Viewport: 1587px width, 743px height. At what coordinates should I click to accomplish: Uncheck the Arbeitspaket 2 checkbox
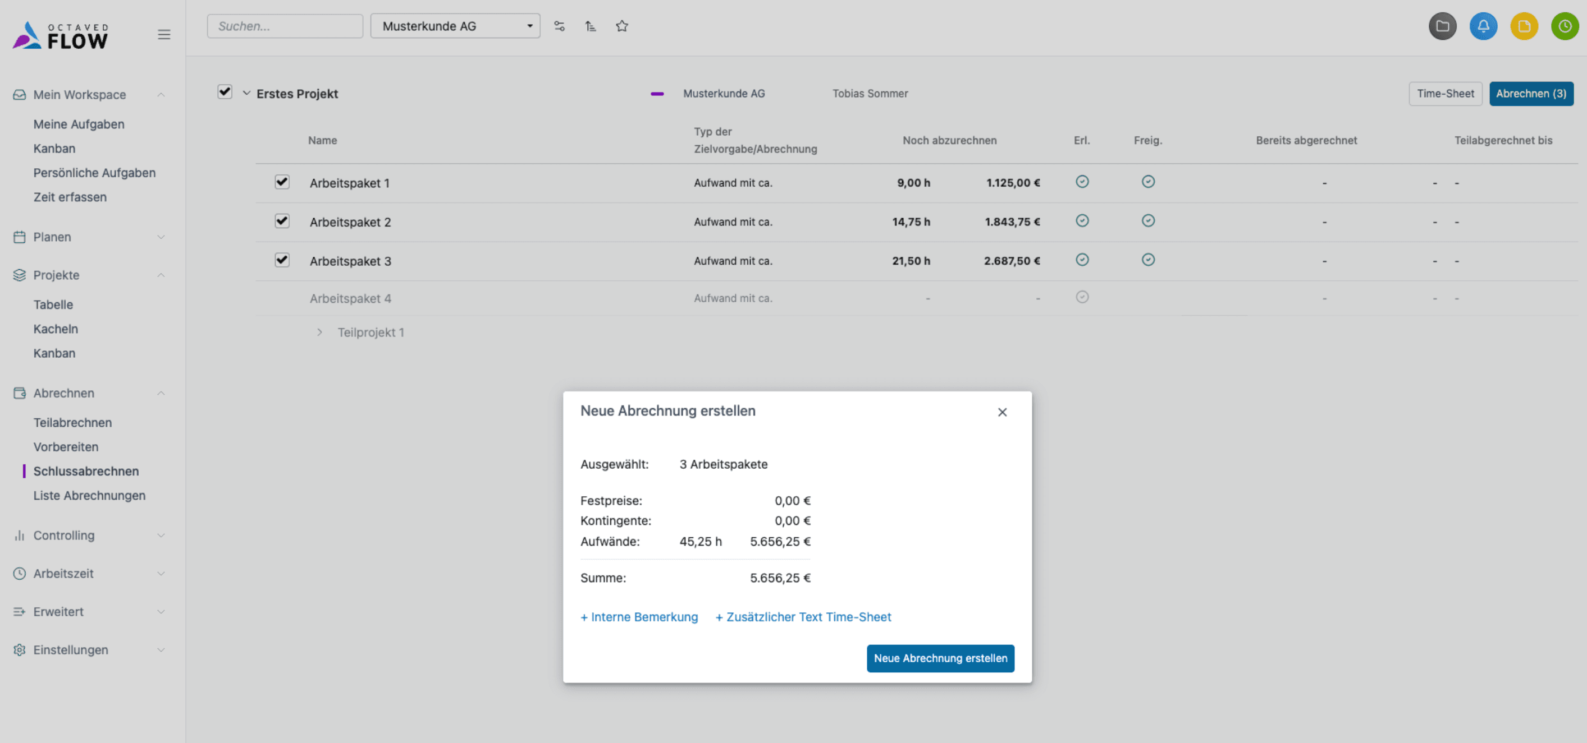tap(282, 221)
